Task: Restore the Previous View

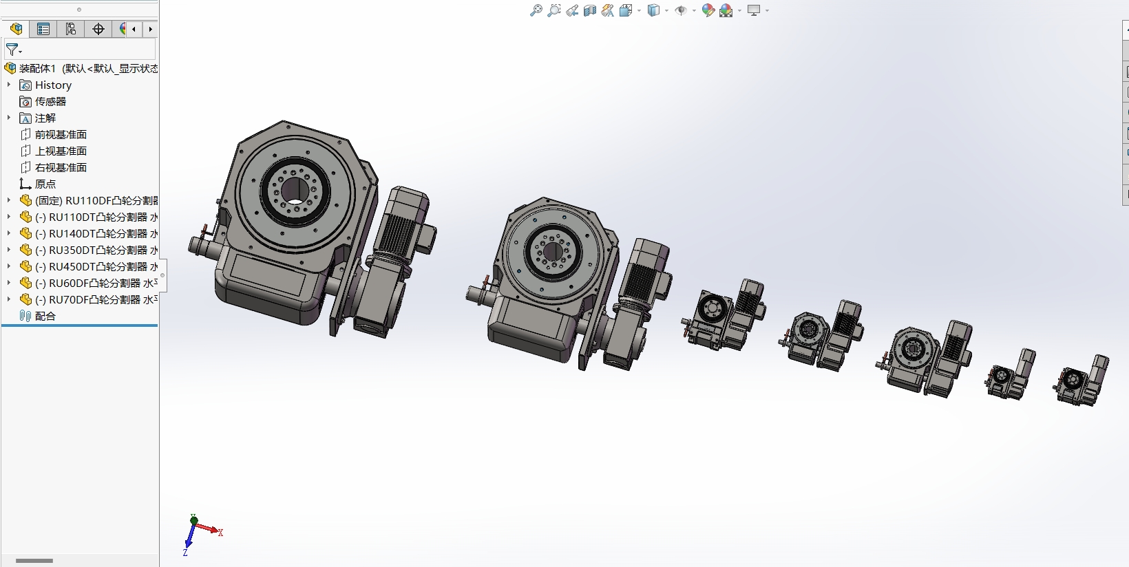Action: (571, 10)
